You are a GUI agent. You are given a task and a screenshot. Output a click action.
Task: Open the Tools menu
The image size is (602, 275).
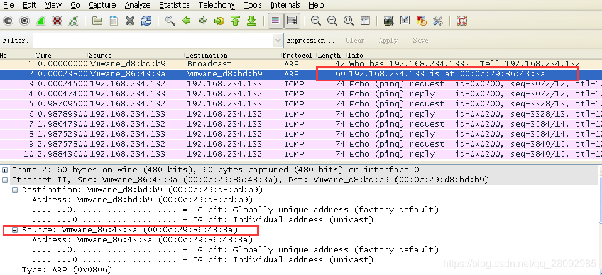tap(253, 5)
